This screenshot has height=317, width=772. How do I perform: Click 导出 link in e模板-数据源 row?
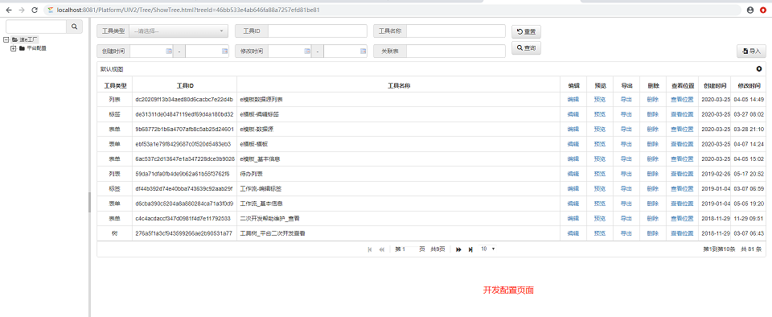(626, 129)
